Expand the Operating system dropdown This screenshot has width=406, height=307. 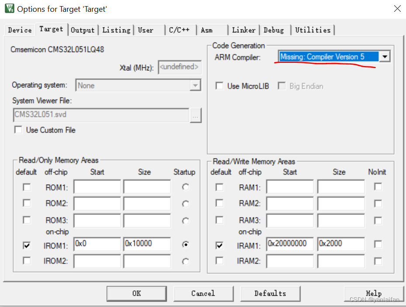click(x=195, y=86)
